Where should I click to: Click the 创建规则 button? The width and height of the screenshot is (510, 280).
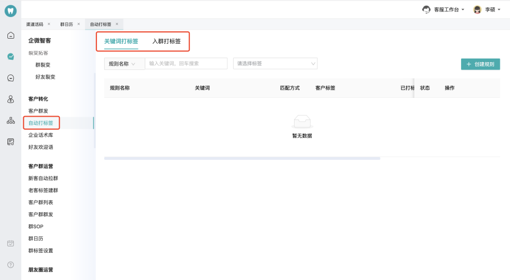click(480, 64)
